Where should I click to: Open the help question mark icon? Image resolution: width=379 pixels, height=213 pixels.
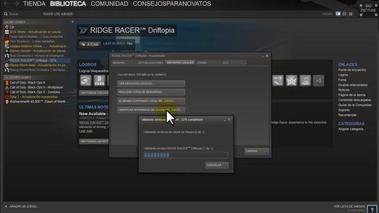coord(372,209)
